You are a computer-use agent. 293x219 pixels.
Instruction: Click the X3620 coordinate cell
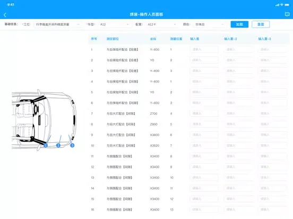point(154,145)
